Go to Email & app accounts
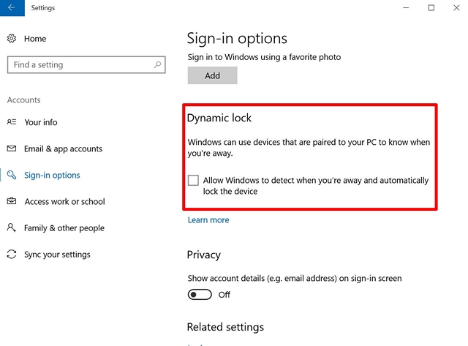Image resolution: width=468 pixels, height=346 pixels. click(64, 148)
